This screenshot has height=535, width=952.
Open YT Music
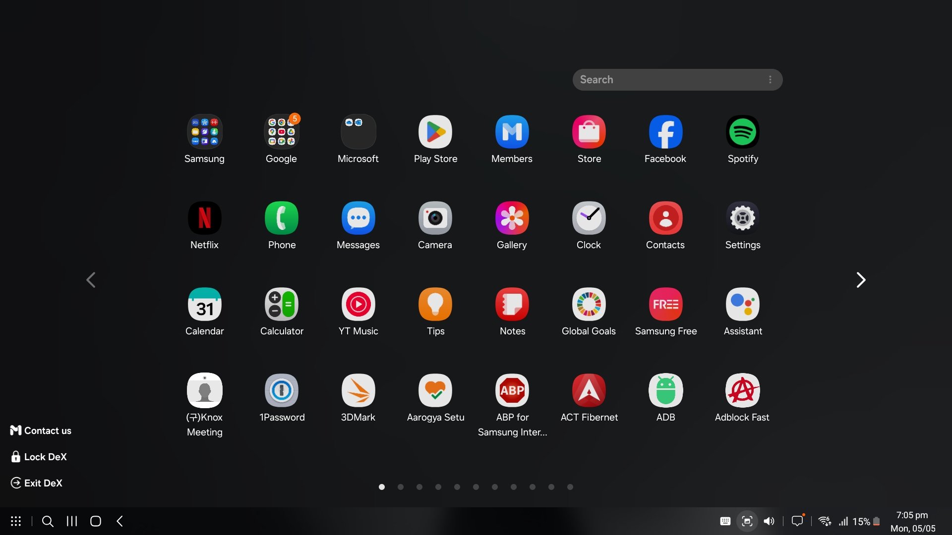[x=358, y=304]
